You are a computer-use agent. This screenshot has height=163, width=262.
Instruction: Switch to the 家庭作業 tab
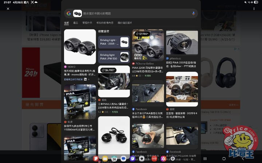(x=87, y=23)
